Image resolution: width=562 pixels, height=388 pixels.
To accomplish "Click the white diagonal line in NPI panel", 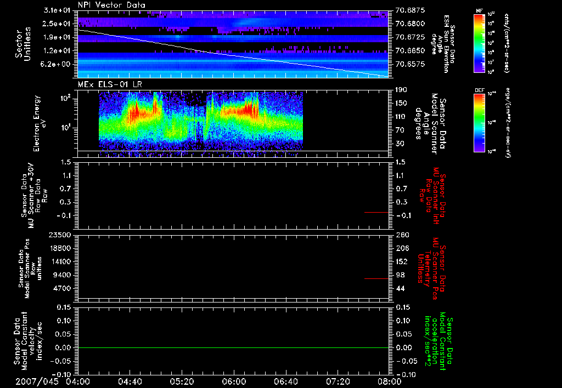I will coord(233,53).
